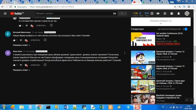
Task: Expand replies under Виталий Микитенко comment
Action: tap(21, 45)
